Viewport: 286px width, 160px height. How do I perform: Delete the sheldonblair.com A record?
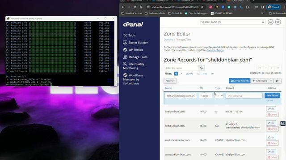pos(272,115)
